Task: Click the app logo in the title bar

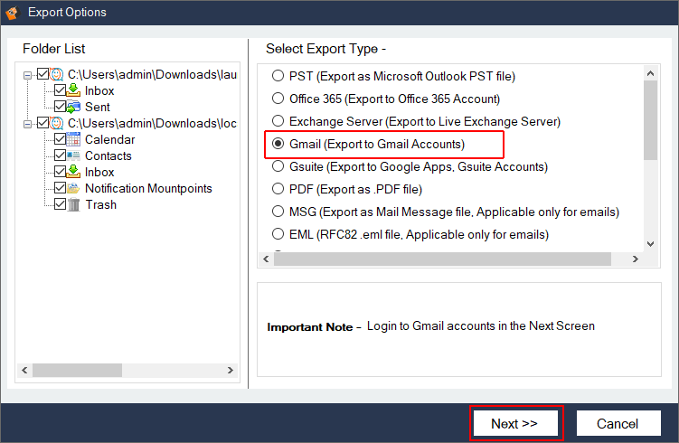Action: pos(14,13)
